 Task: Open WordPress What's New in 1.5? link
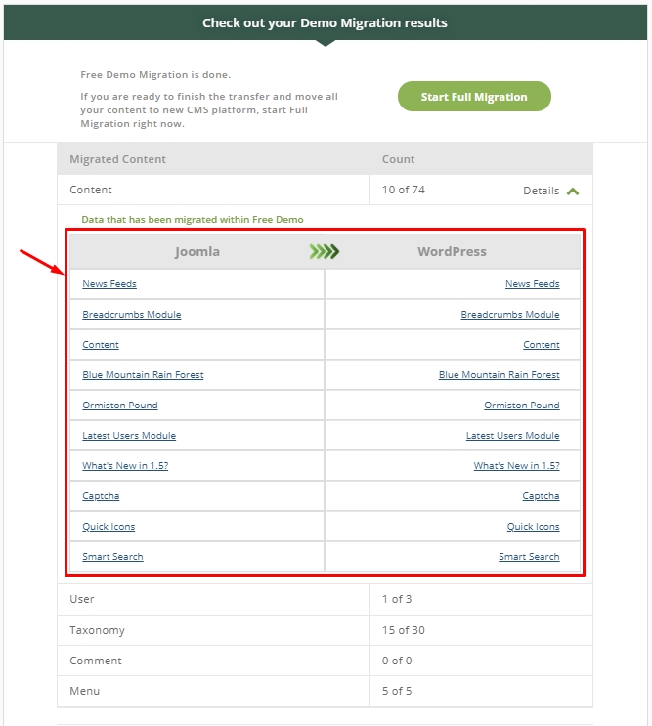pyautogui.click(x=517, y=466)
